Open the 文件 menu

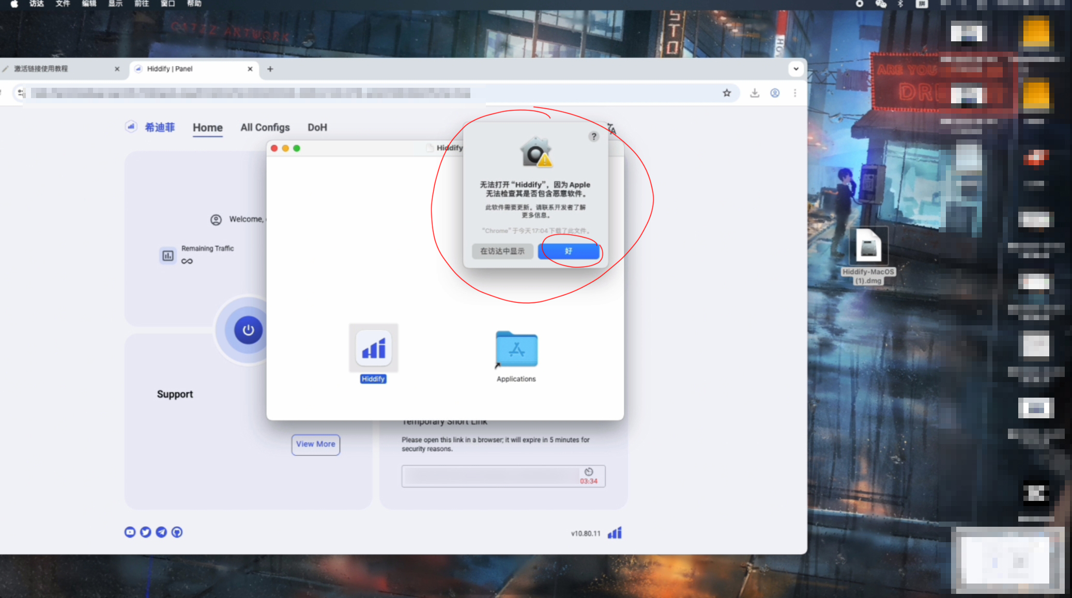tap(63, 4)
